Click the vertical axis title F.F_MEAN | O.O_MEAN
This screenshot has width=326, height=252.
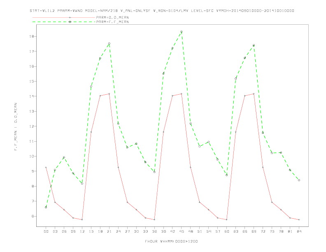[x=16, y=127]
